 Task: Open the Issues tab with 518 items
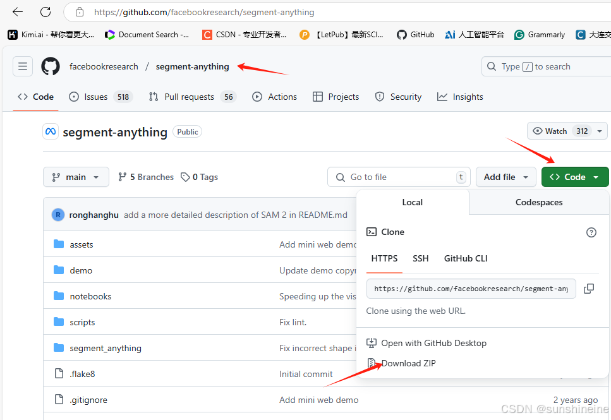click(100, 97)
